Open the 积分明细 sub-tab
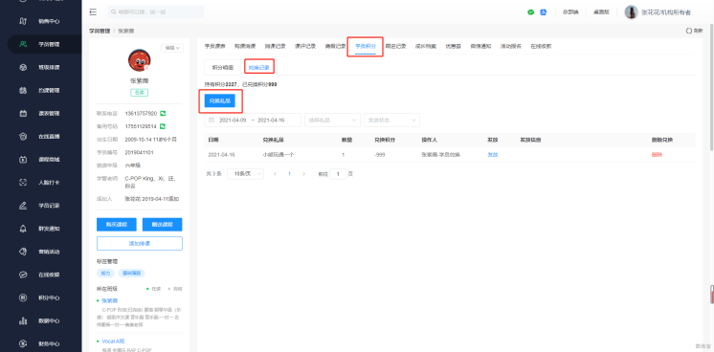The image size is (714, 352). coord(223,67)
